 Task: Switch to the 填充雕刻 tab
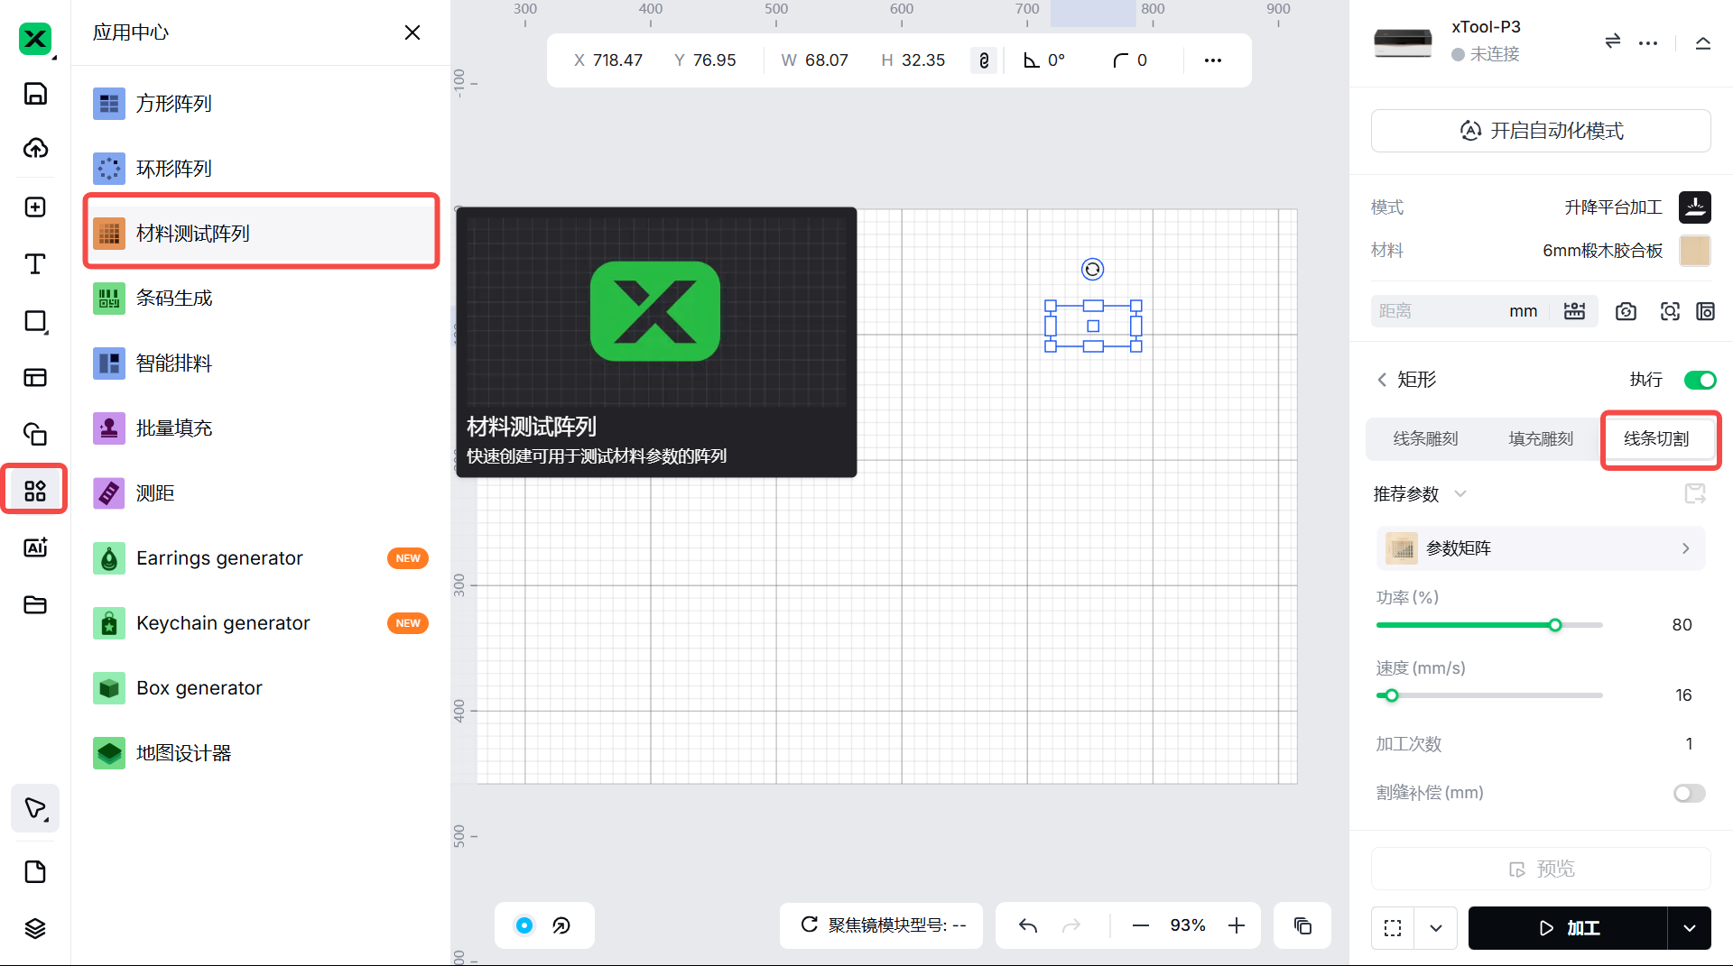point(1541,438)
